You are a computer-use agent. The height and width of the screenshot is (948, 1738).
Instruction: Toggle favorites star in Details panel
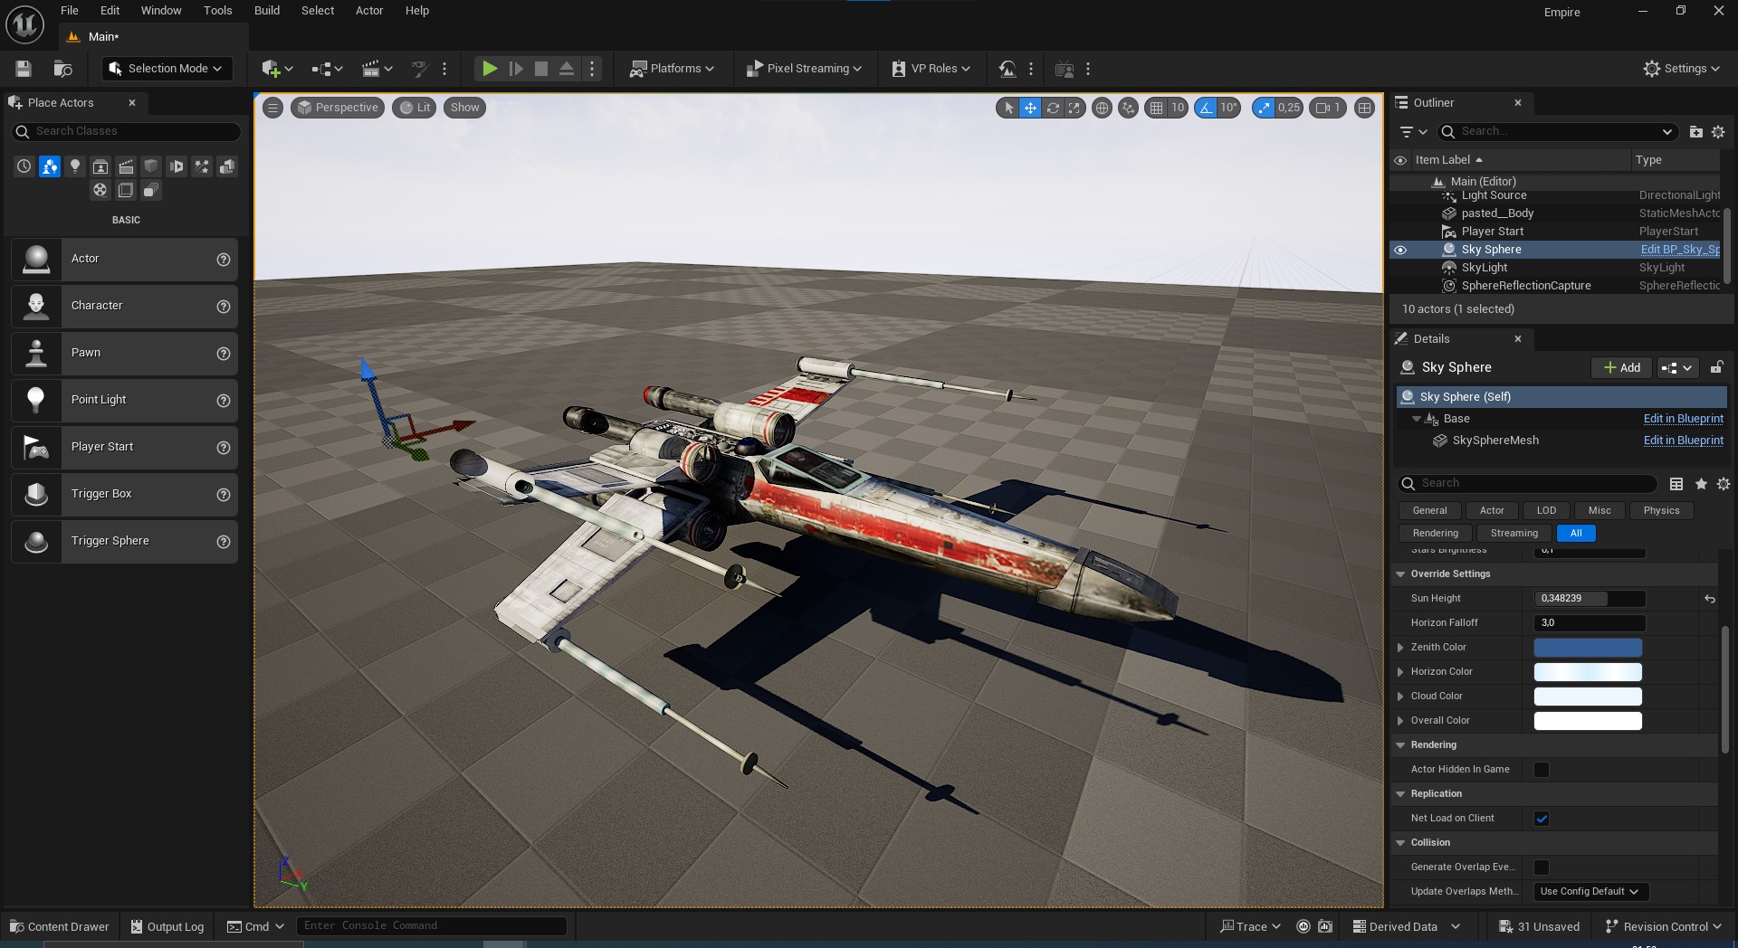click(1701, 484)
